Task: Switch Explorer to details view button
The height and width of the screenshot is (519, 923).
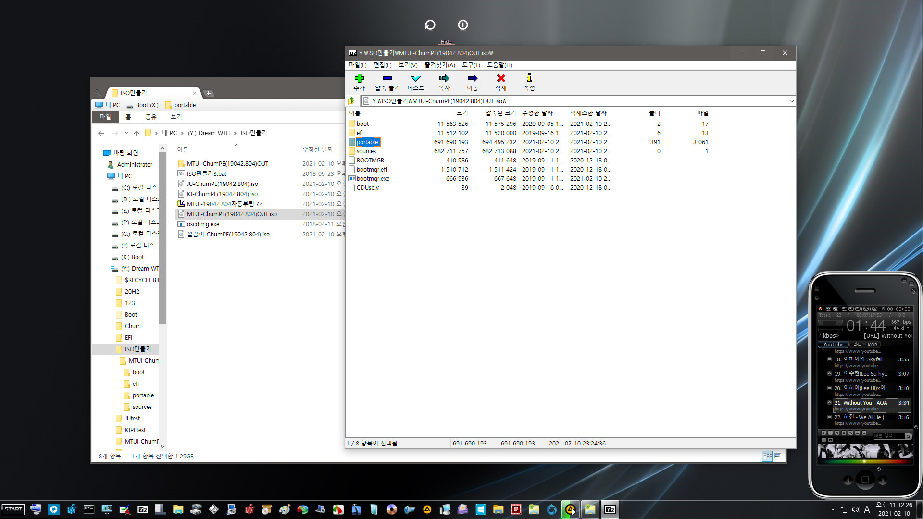Action: (767, 456)
